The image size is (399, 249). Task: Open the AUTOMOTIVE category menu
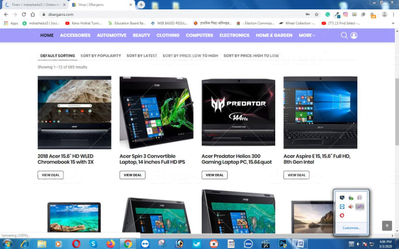[111, 35]
